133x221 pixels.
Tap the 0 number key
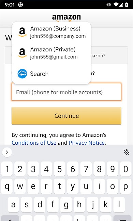[x=126, y=169]
